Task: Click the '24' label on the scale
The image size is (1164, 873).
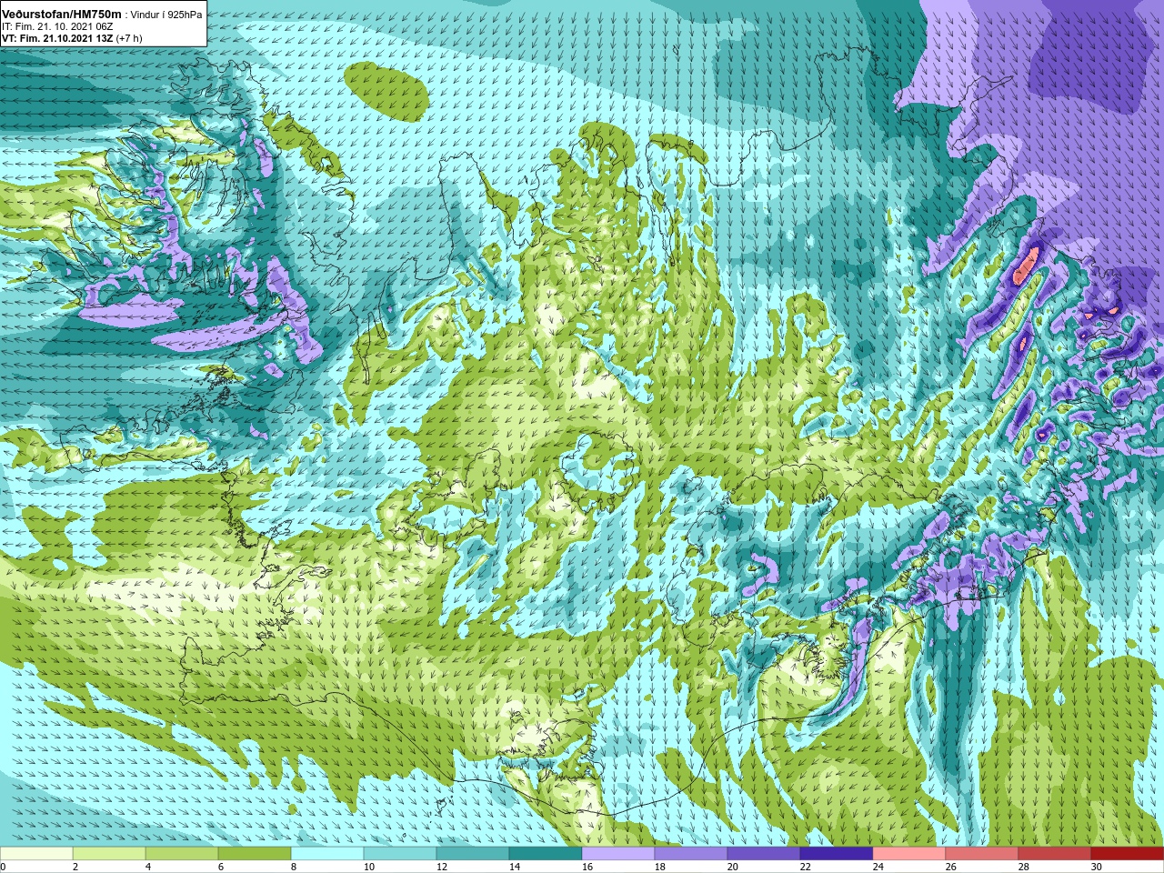Action: (878, 867)
